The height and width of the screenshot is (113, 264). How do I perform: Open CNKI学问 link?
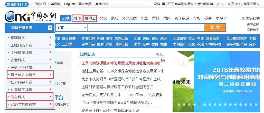click(x=213, y=44)
